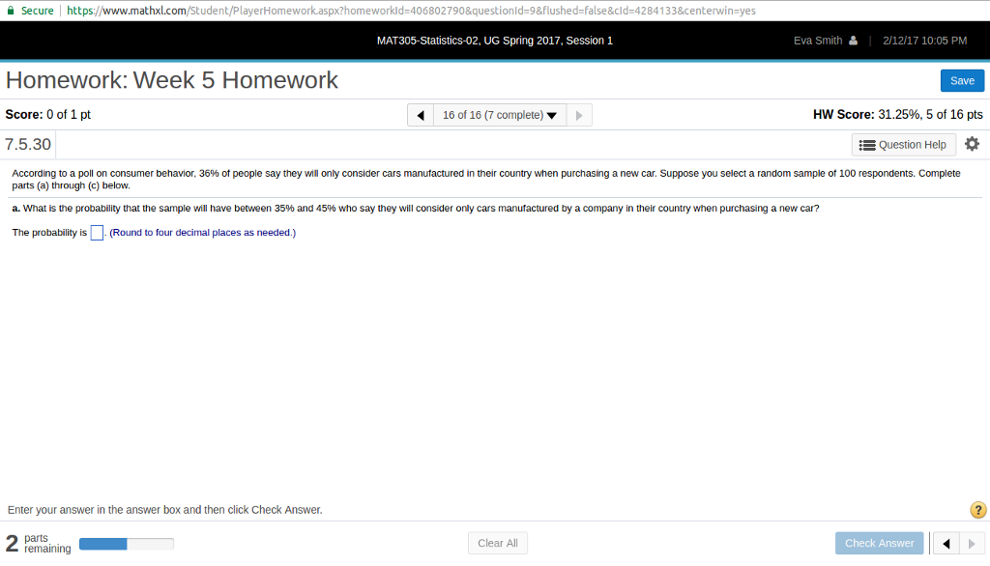Viewport: 990px width, 566px height.
Task: Click the Clear All button
Action: pyautogui.click(x=497, y=543)
